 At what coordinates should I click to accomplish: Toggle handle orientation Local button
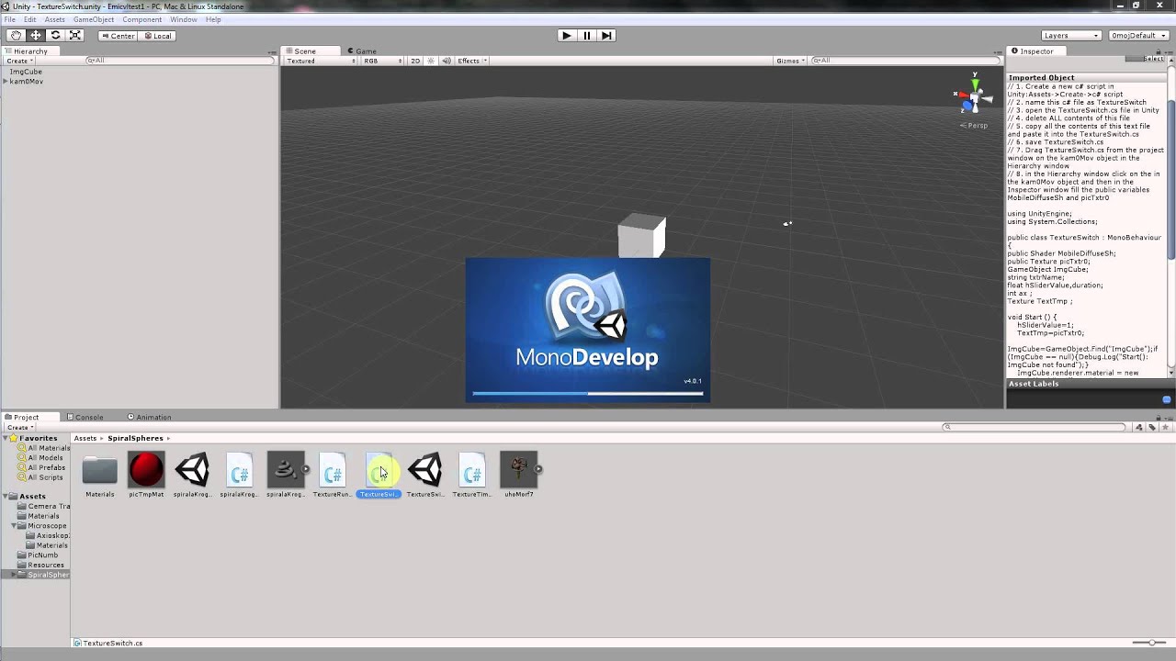pyautogui.click(x=157, y=36)
